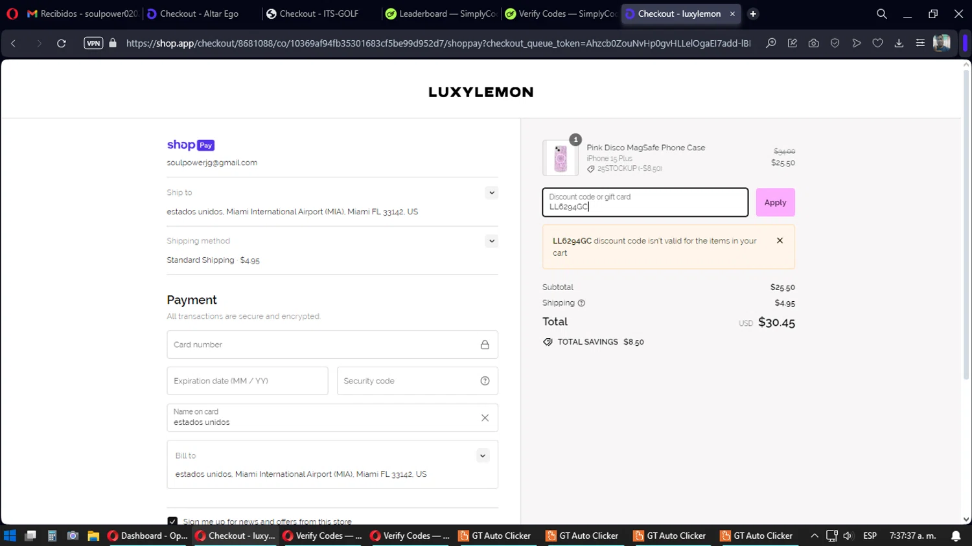
Task: Uncheck sign me up for news checkbox
Action: point(172,521)
